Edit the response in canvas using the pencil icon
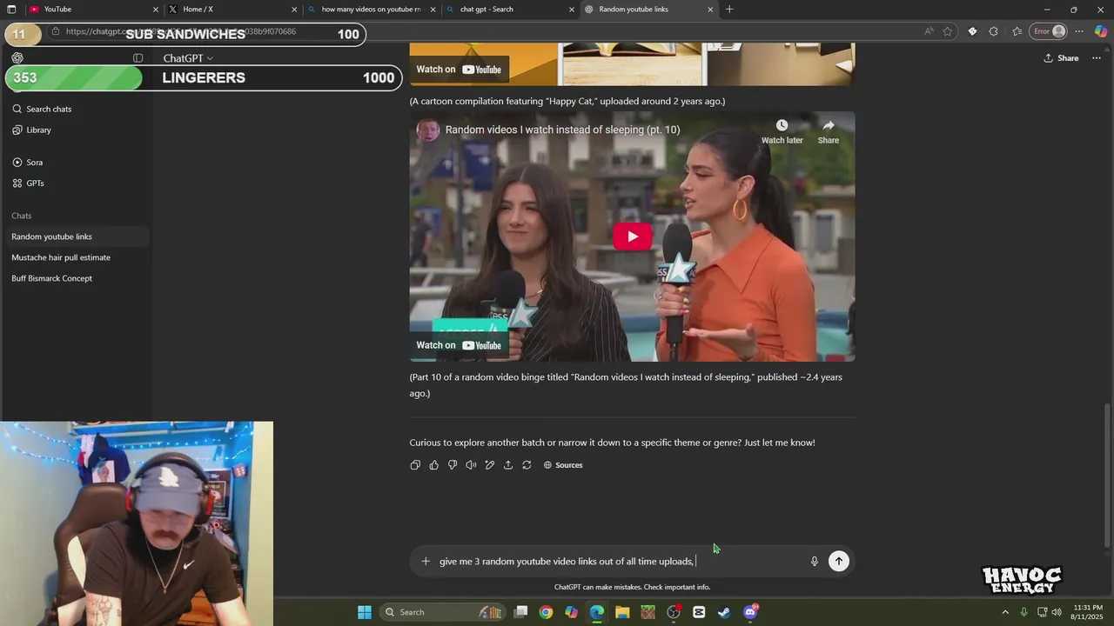1114x626 pixels. point(490,465)
